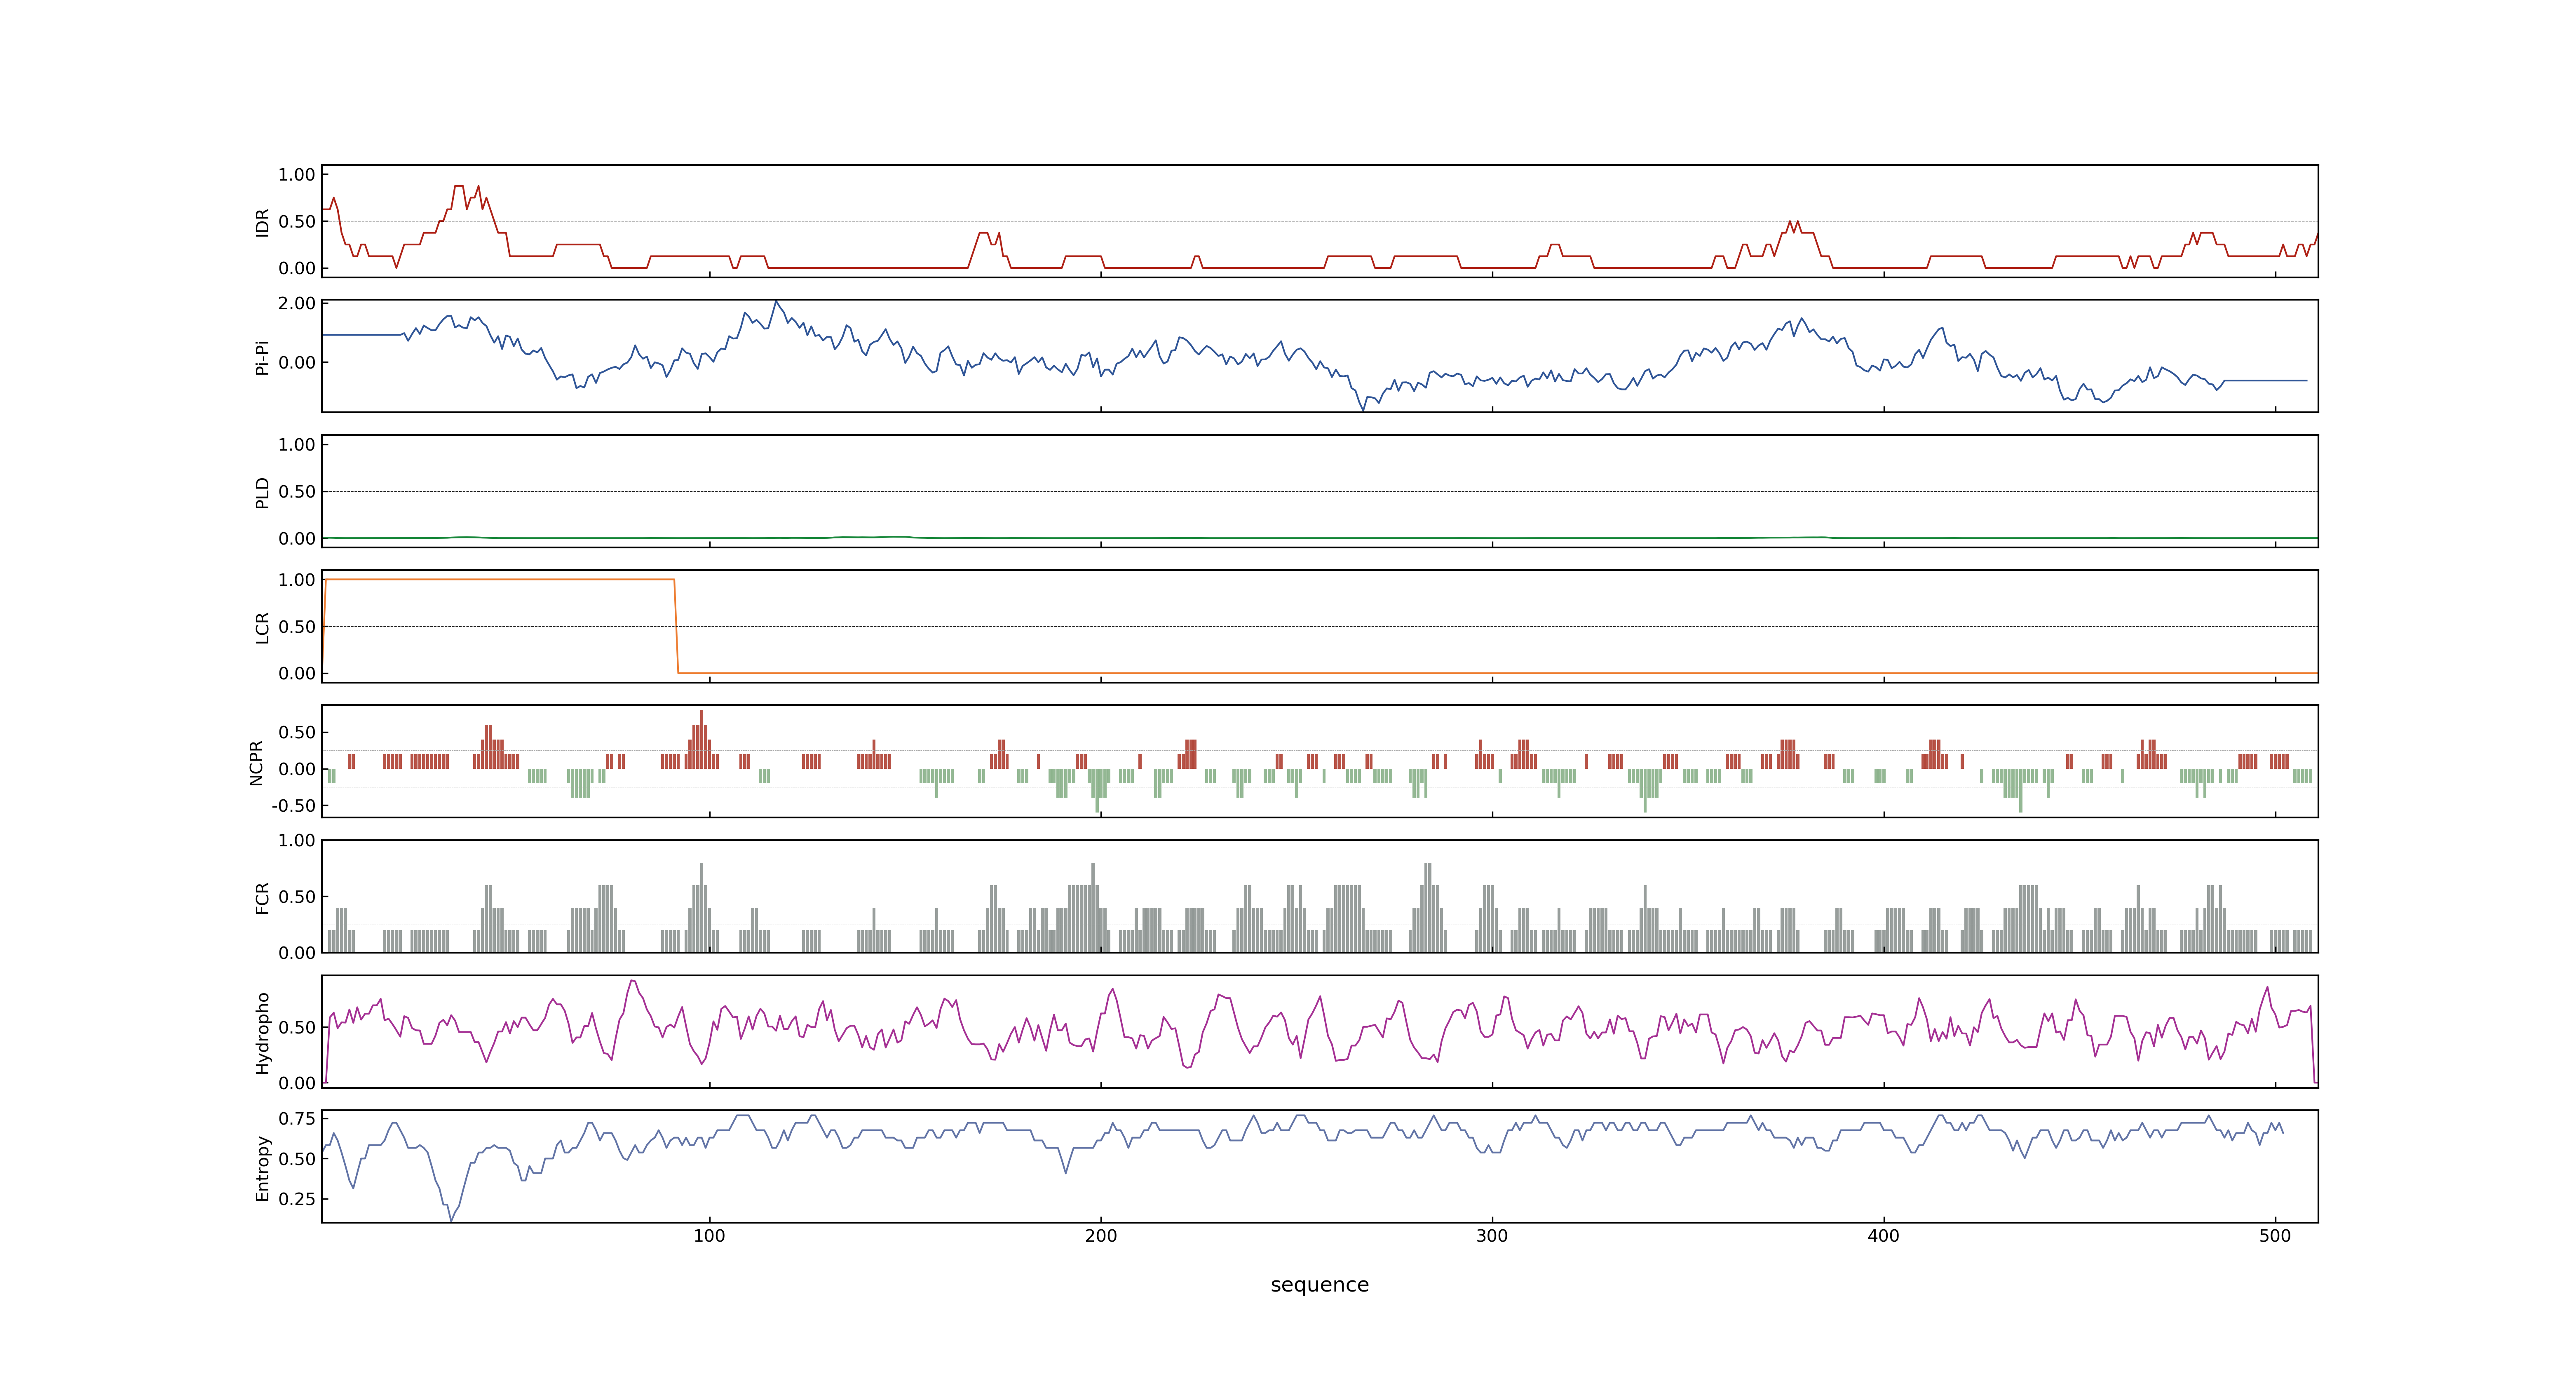Select the -0.50 tick of NCPR panel
The width and height of the screenshot is (2576, 1374).
pos(293,806)
